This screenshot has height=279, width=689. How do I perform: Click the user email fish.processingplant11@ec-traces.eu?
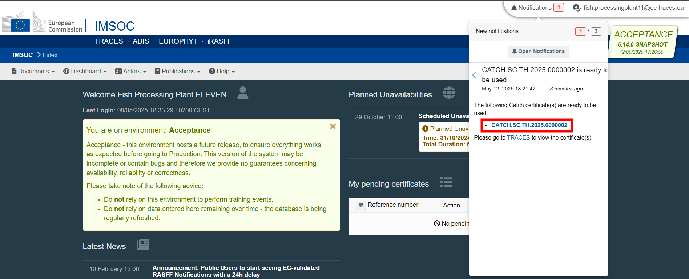click(x=633, y=8)
